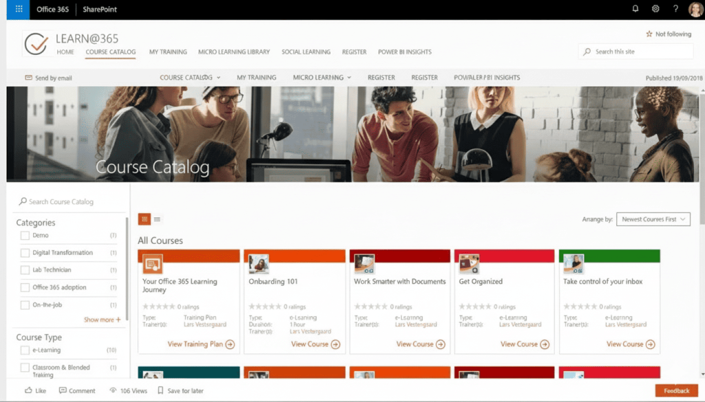
Task: Click the help question mark icon
Action: [675, 9]
